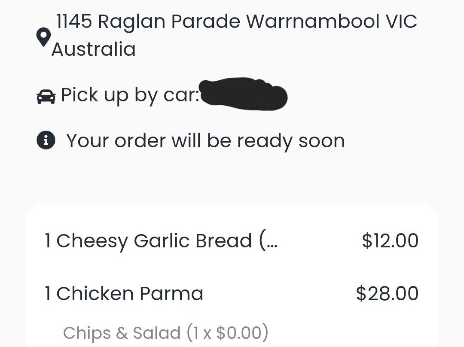Click quantity 1 beside Chicken Parma
The image size is (464, 347).
coord(48,294)
